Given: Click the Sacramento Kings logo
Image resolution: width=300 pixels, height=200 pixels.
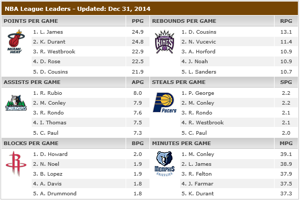Looking at the screenshot, I should click(165, 41).
